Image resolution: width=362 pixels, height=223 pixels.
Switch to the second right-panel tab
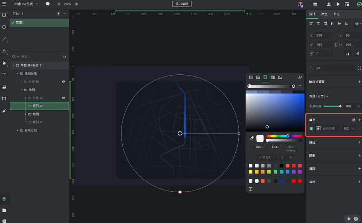click(x=324, y=14)
